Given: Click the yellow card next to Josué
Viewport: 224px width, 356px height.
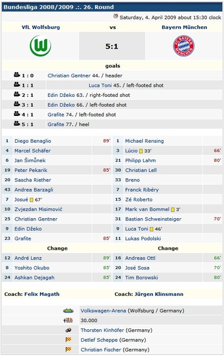Looking at the screenshot, I should click(31, 200).
